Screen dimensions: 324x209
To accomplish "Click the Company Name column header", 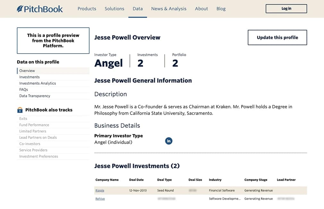I will coord(107,180).
